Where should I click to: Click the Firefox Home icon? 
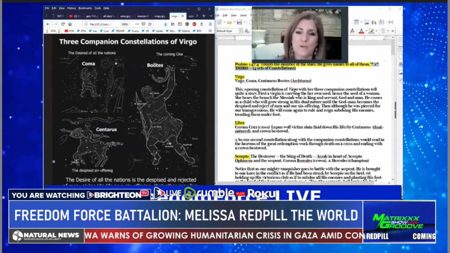70,24
